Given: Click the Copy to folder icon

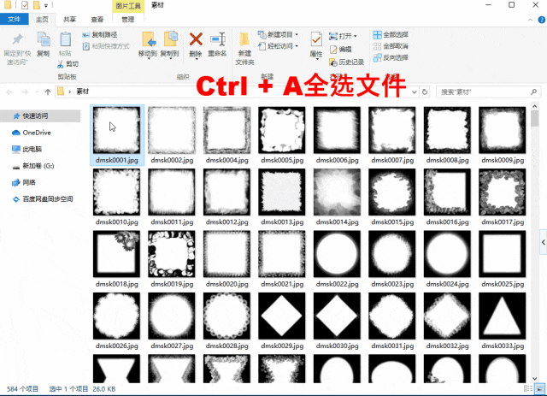Looking at the screenshot, I should pyautogui.click(x=170, y=39).
